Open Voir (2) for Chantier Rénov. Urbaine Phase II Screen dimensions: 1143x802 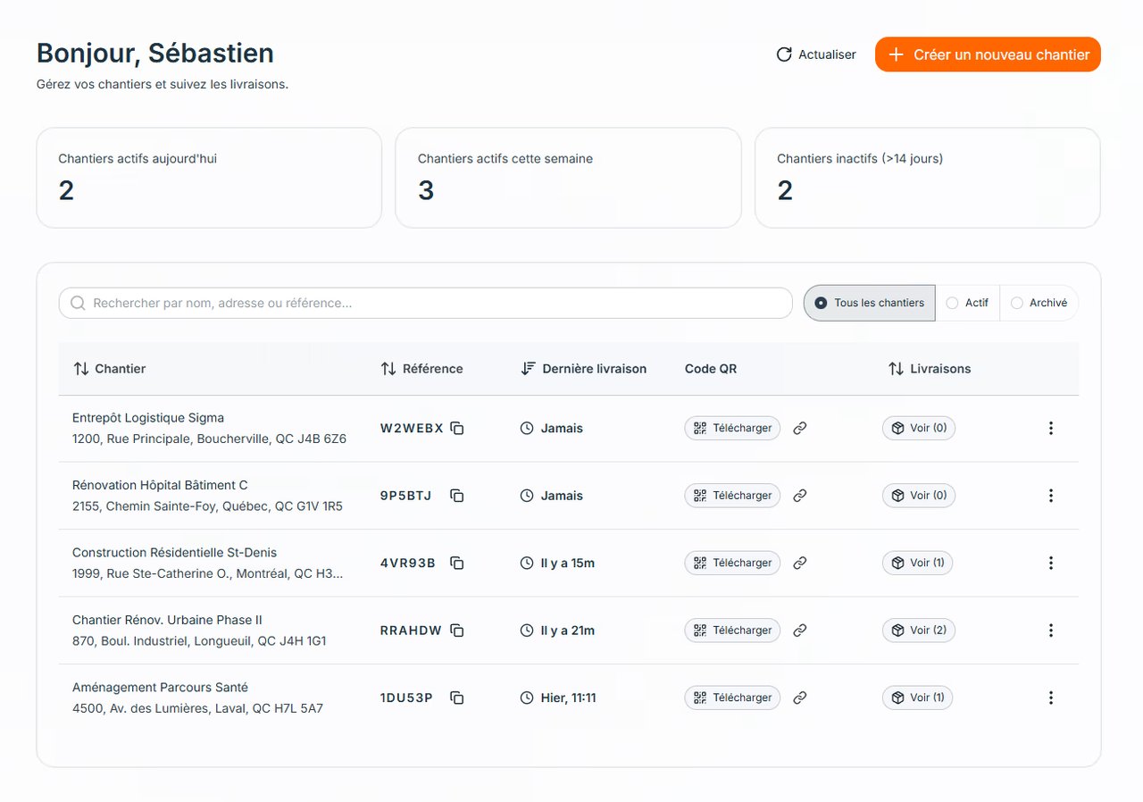[x=918, y=630]
